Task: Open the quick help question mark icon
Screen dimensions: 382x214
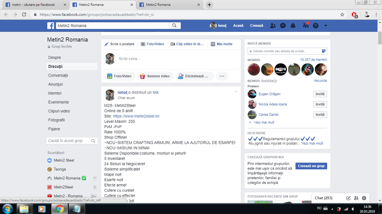Action: click(x=316, y=26)
